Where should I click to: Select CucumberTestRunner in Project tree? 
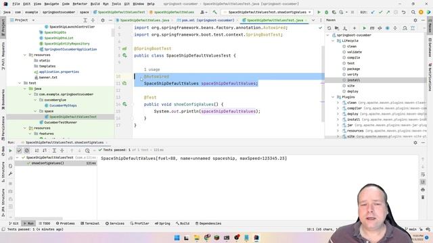60,122
